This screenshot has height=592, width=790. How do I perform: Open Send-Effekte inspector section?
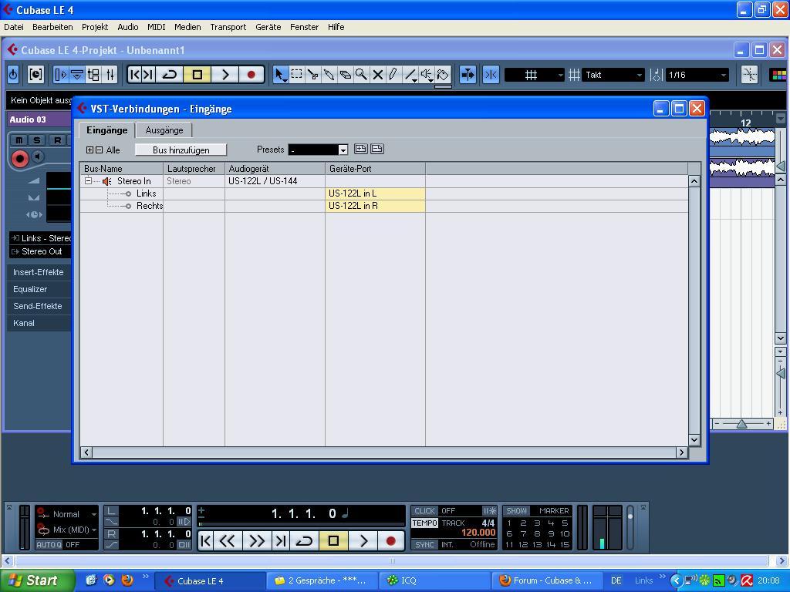click(x=39, y=306)
